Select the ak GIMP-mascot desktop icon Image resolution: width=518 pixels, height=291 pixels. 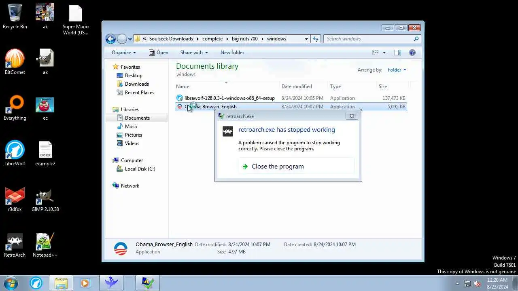45,62
